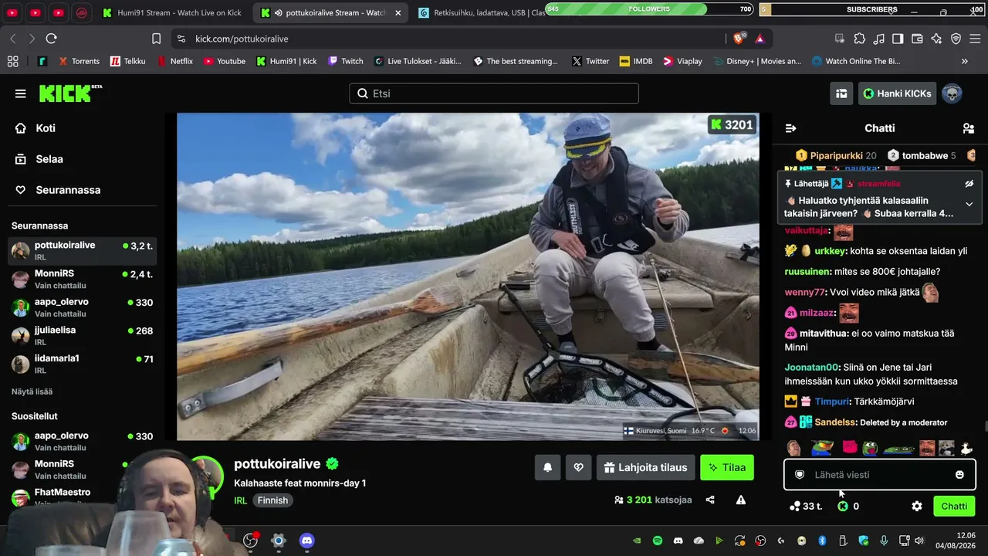Open jjuliaelisa channel in sidebar

point(82,335)
